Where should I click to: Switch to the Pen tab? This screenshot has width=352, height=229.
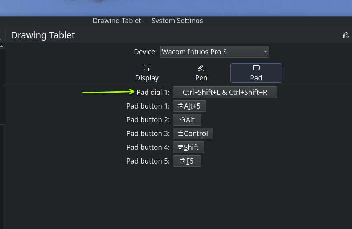point(201,73)
